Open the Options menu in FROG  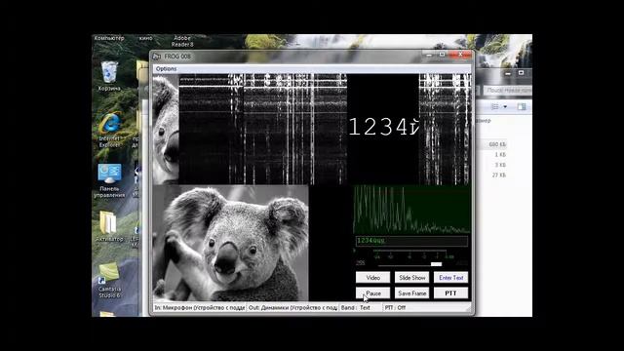click(x=166, y=69)
